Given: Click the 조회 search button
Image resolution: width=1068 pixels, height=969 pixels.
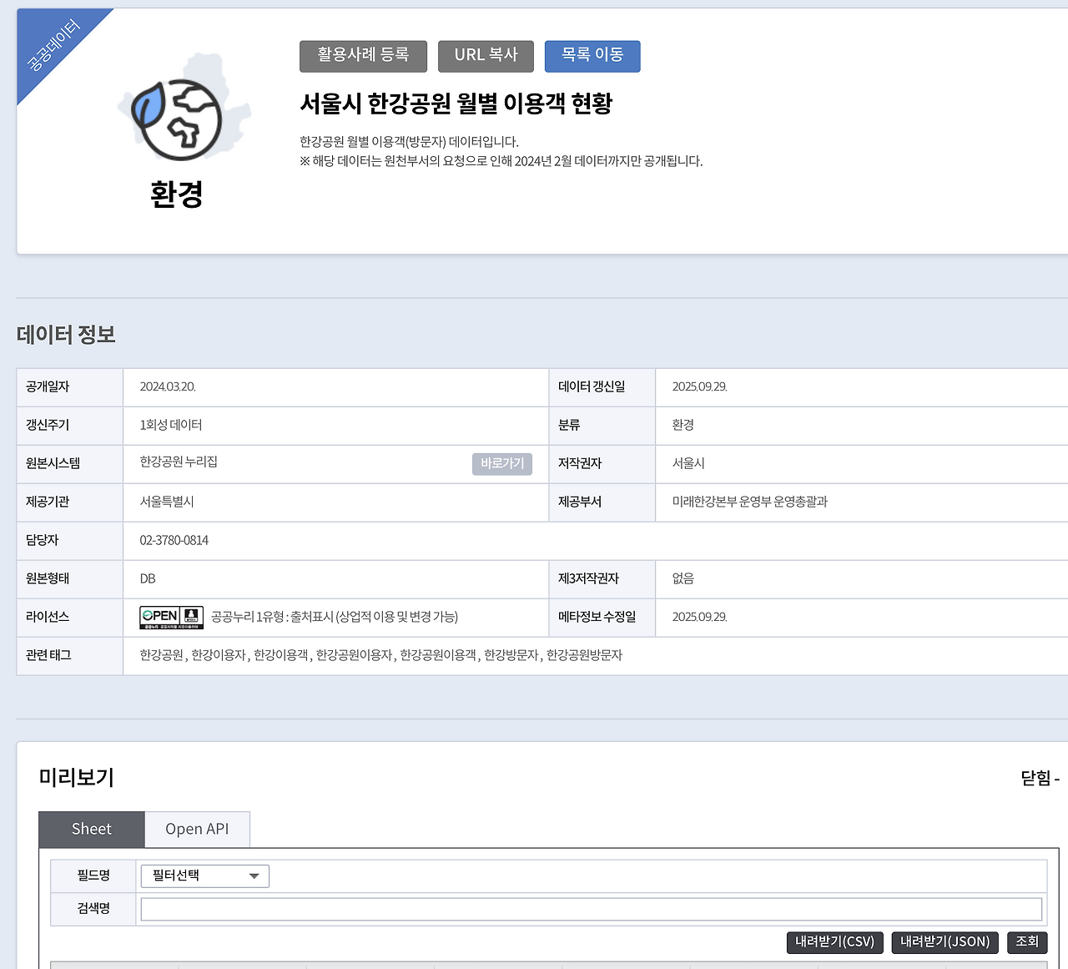Looking at the screenshot, I should coord(1026,941).
